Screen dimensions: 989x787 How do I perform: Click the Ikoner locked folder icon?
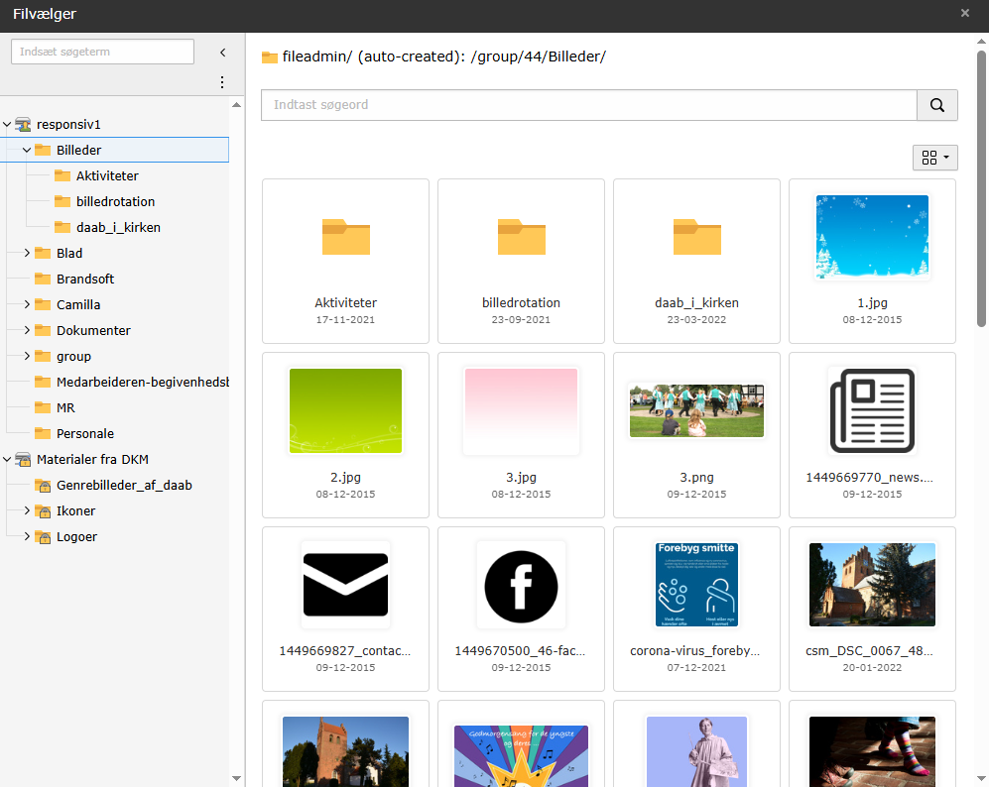click(x=43, y=511)
